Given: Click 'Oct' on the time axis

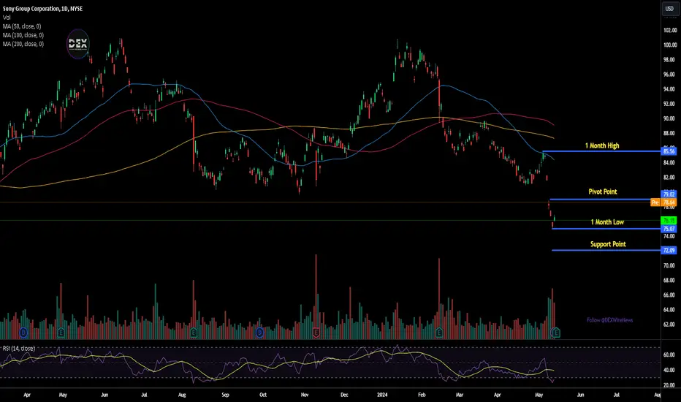Looking at the screenshot, I should [263, 395].
